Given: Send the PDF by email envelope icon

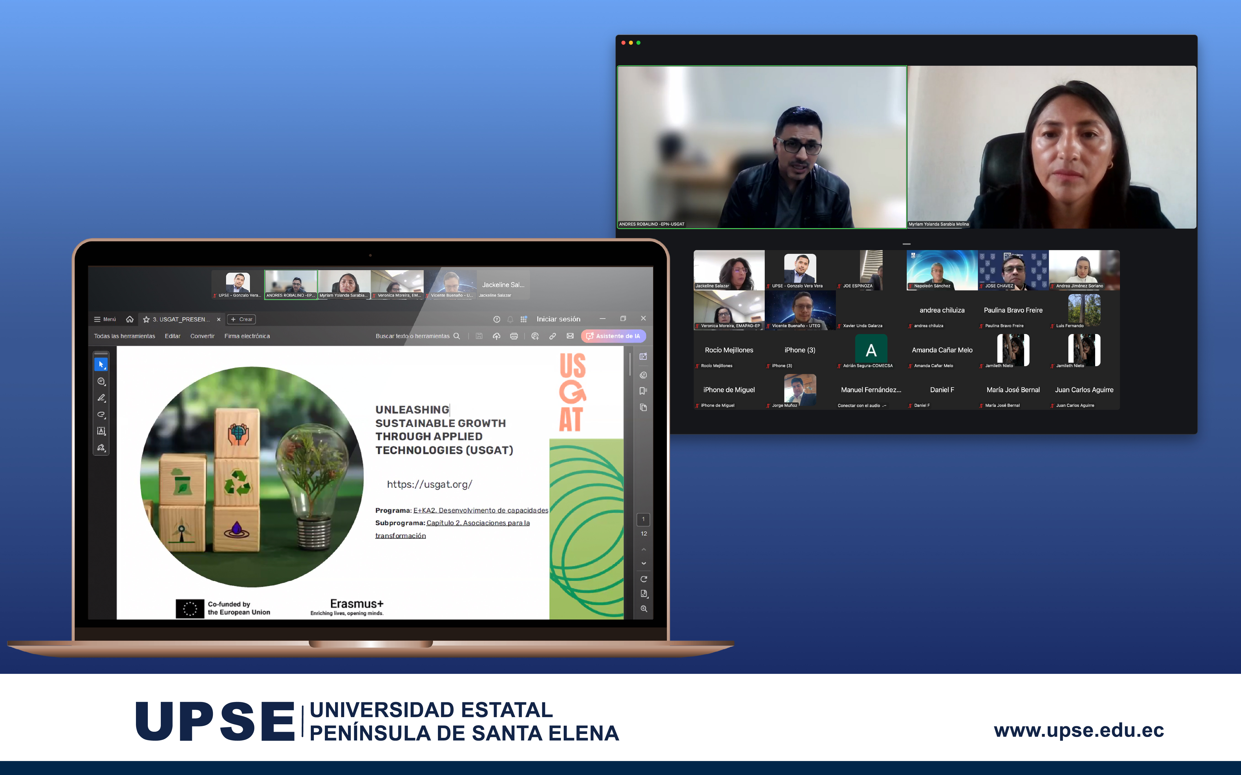Looking at the screenshot, I should (570, 336).
